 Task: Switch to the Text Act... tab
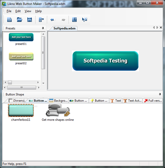[133, 101]
